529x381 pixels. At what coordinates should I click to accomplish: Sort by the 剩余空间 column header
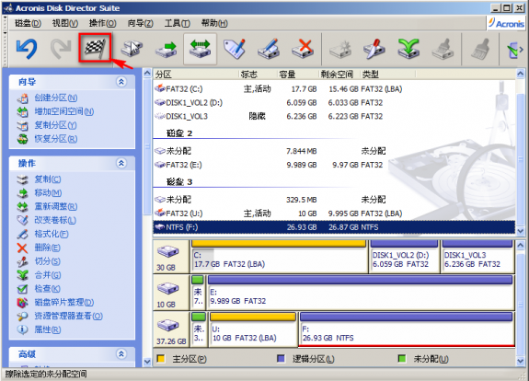click(339, 75)
